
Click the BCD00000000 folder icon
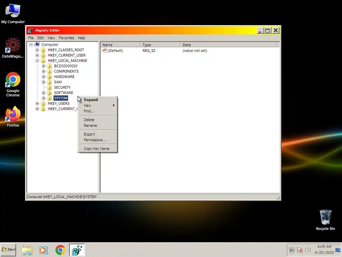click(50, 66)
